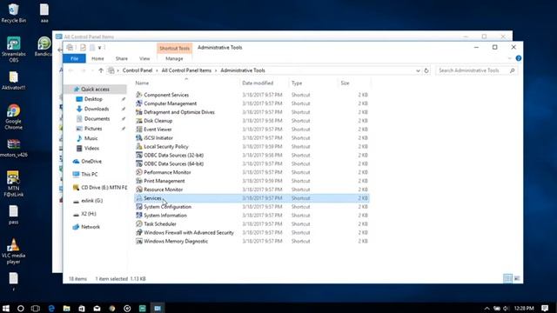
Task: Open Music in the navigation pane
Action: 91,138
